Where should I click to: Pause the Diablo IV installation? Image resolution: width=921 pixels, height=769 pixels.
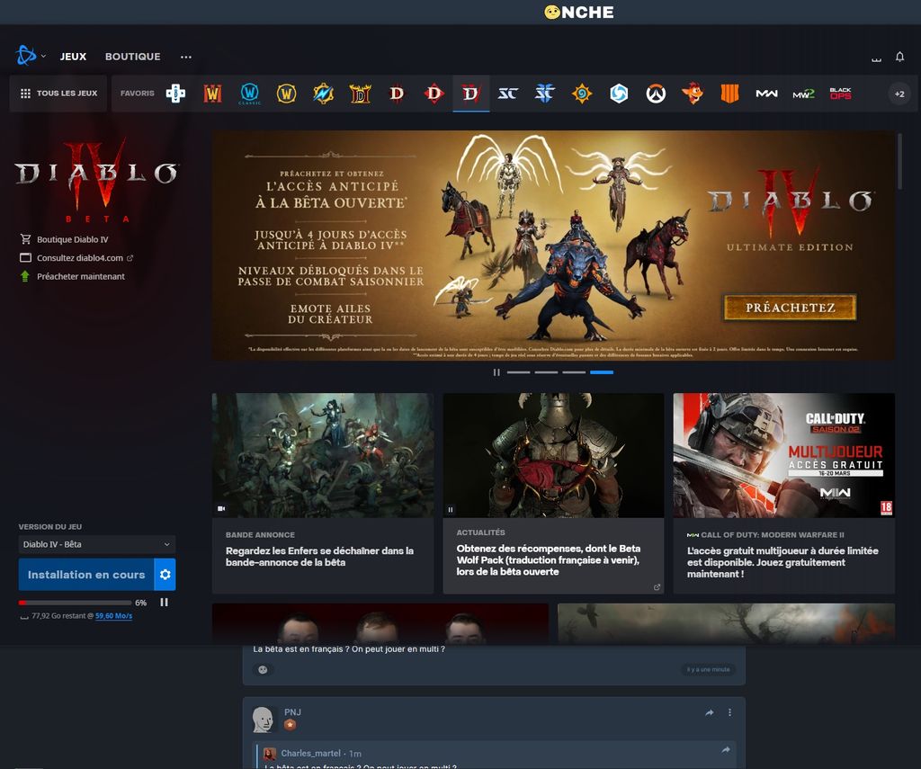(164, 602)
